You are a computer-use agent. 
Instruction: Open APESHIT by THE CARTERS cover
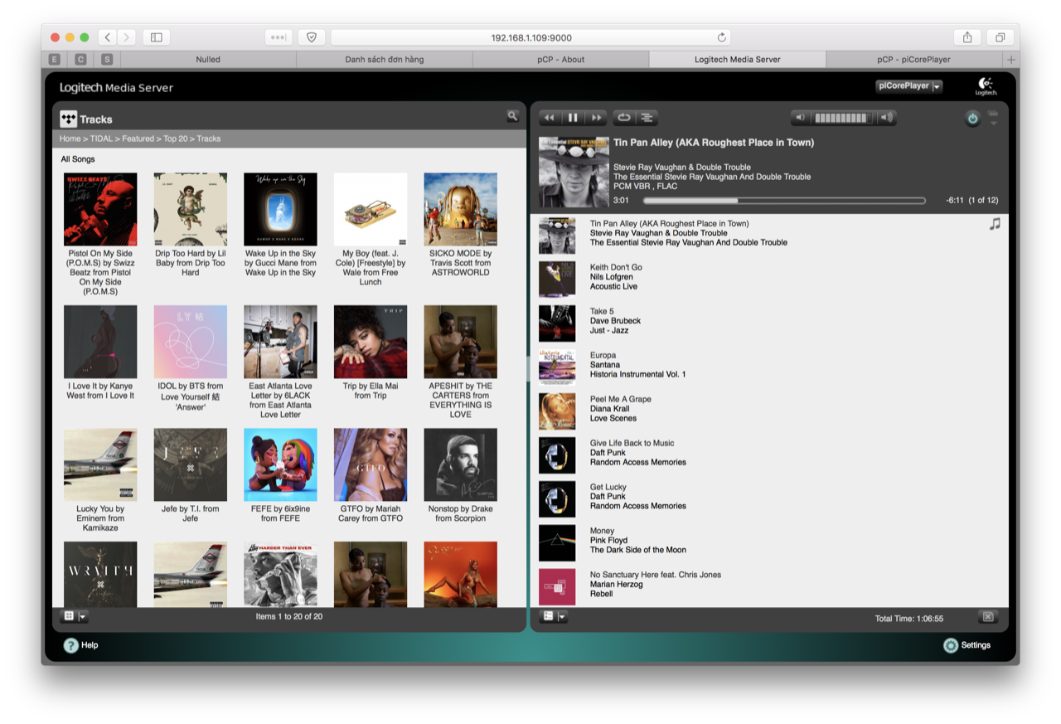click(x=461, y=342)
